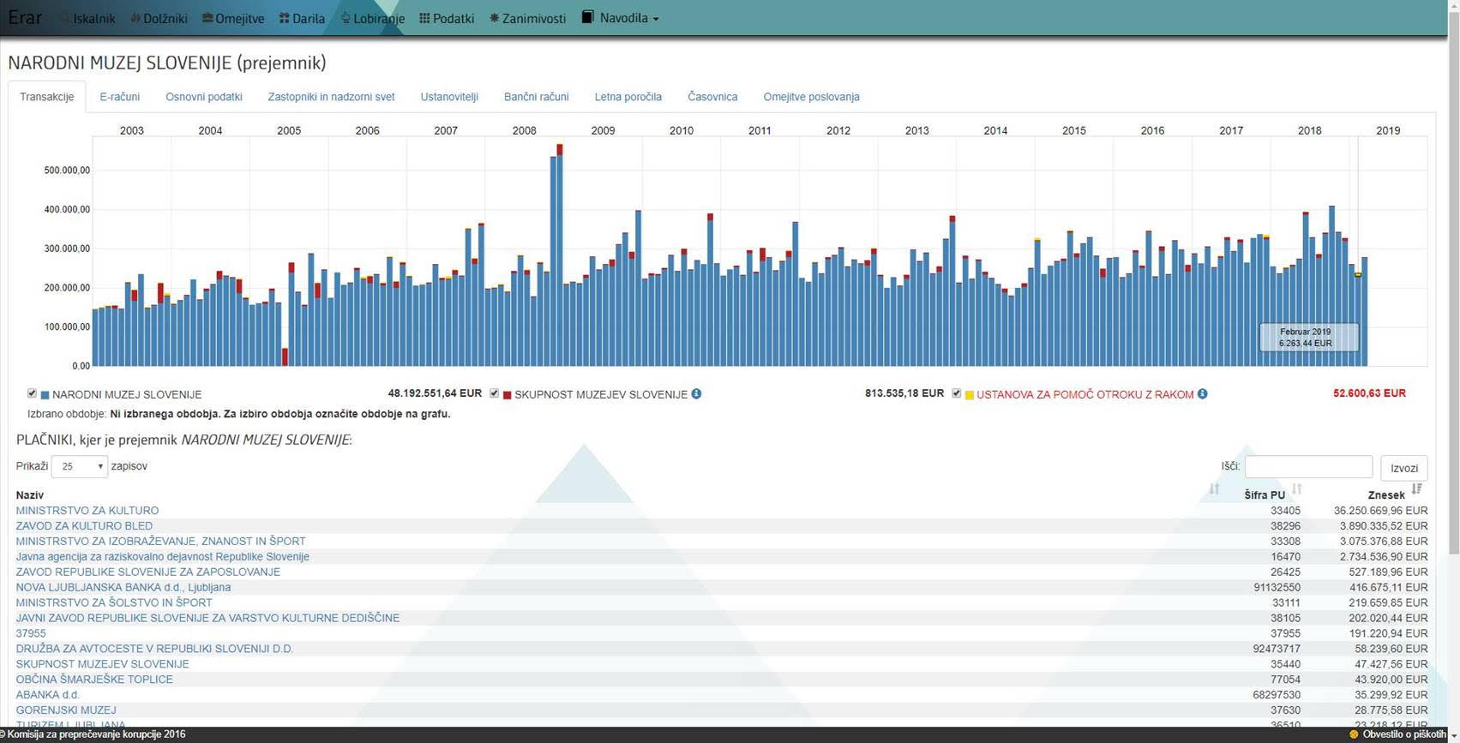Open MINISTRSTVO ZA ŠOLSTVO IN ŠPORT link

[x=114, y=603]
